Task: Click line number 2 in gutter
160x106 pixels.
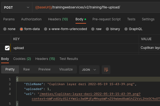Action: tap(10, 84)
